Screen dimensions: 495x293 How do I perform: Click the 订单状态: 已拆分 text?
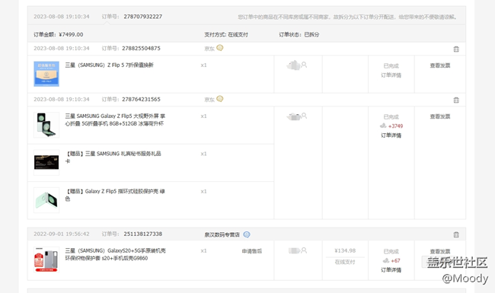pyautogui.click(x=299, y=34)
